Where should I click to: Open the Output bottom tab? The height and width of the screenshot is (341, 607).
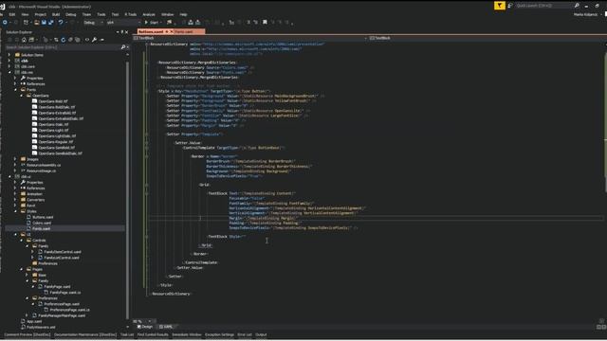tap(261, 334)
